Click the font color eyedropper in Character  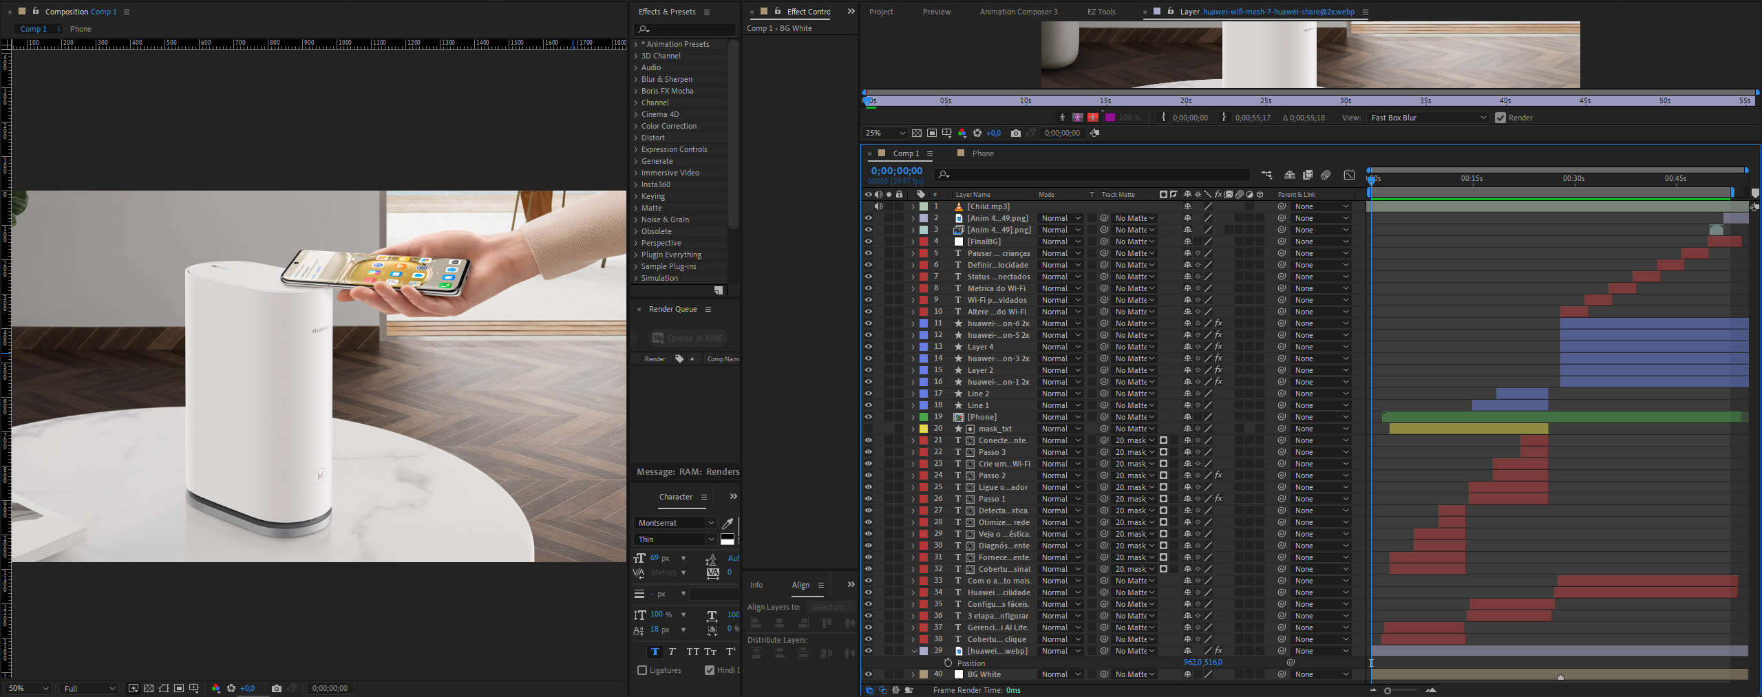coord(728,524)
